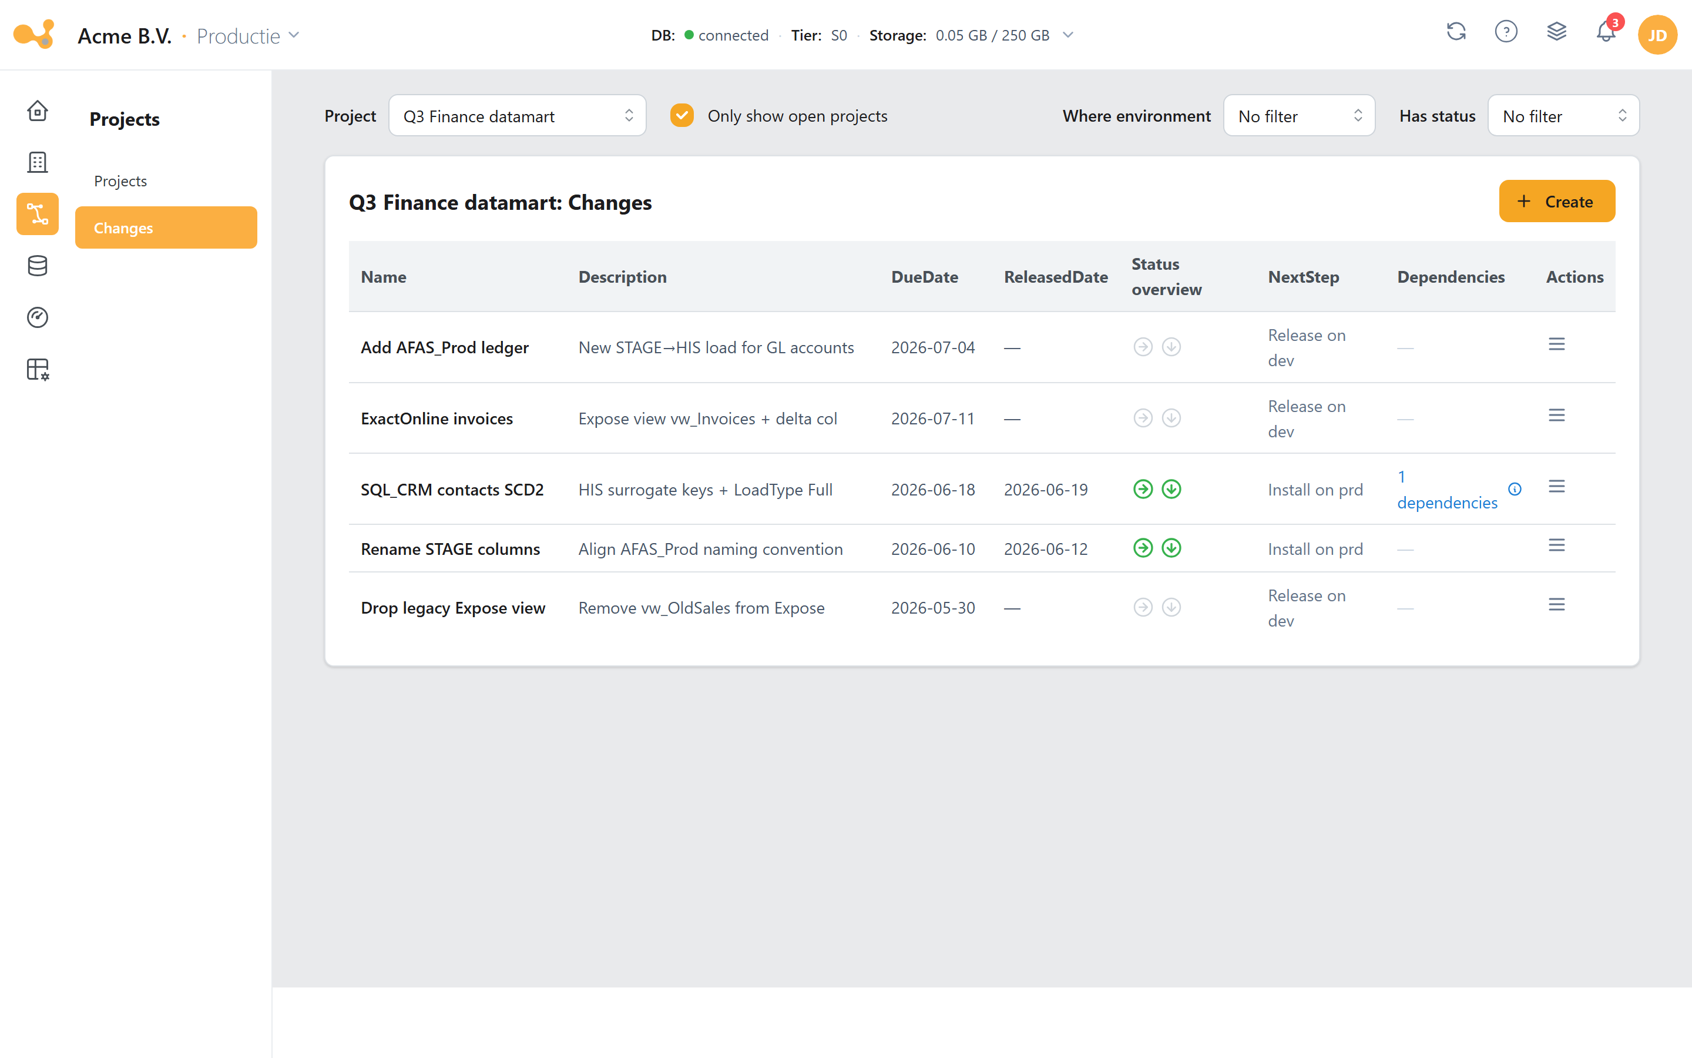Click the ReleasedDate column header
Viewport: 1692px width, 1058px height.
point(1055,277)
